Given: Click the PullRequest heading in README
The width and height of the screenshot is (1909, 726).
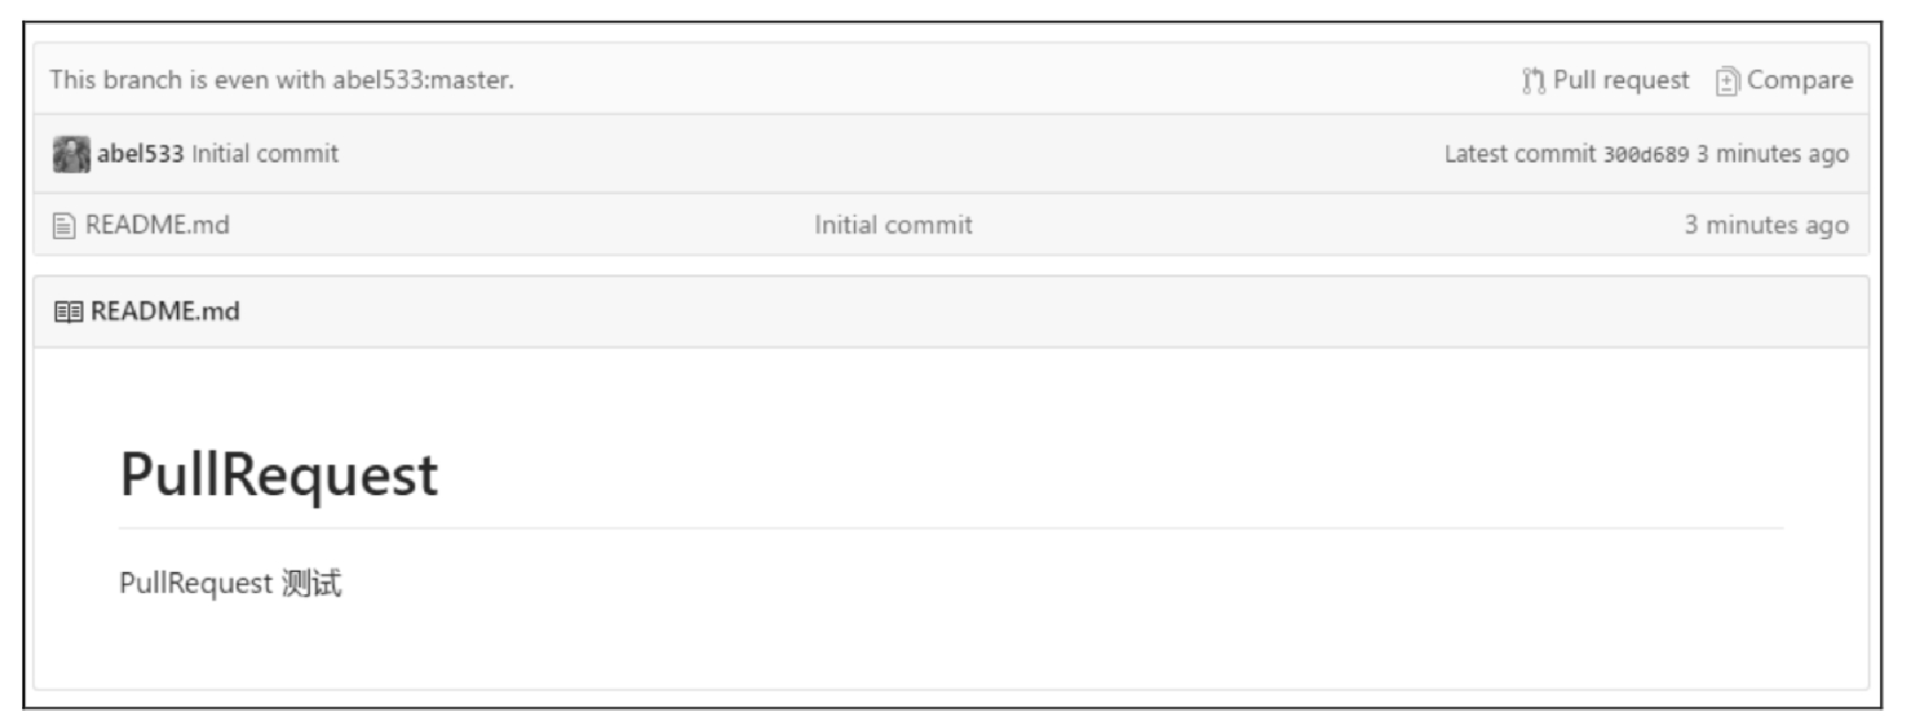Looking at the screenshot, I should 279,475.
